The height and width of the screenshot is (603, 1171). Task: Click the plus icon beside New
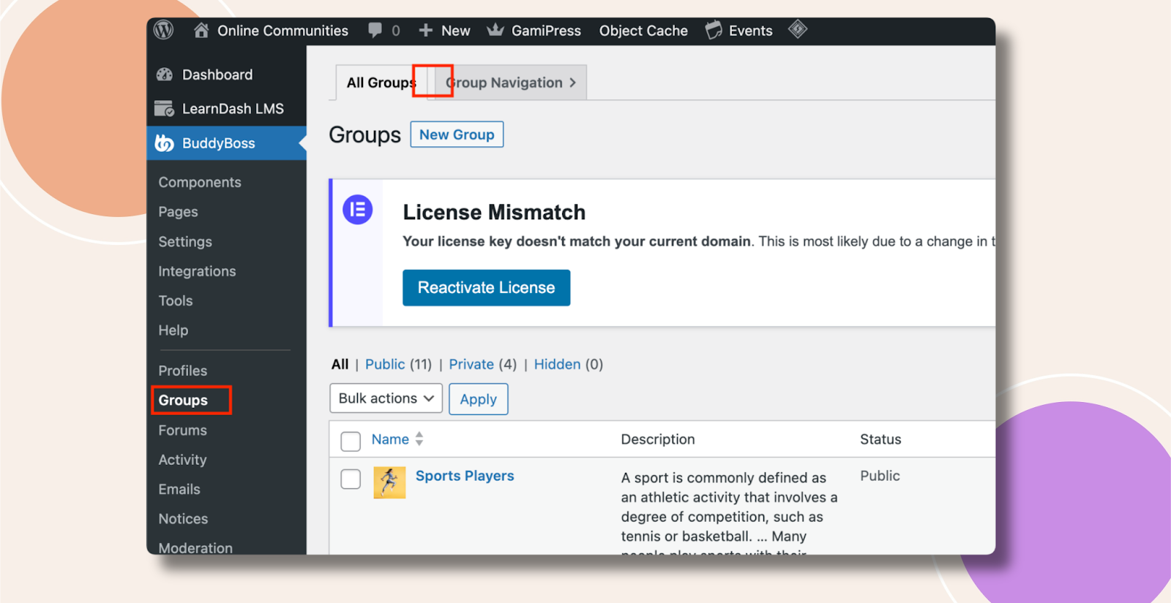click(426, 31)
